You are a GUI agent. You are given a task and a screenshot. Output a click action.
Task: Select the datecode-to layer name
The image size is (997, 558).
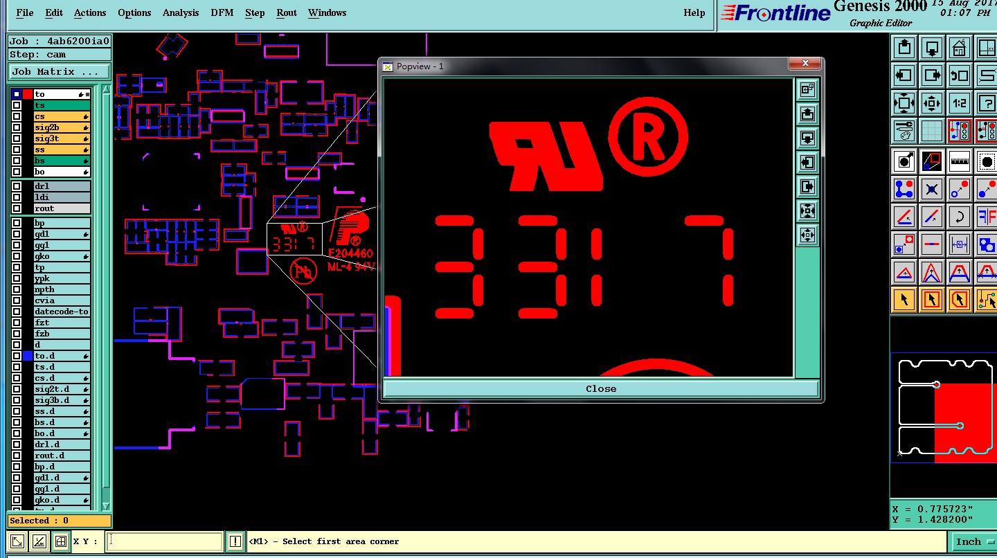point(62,312)
